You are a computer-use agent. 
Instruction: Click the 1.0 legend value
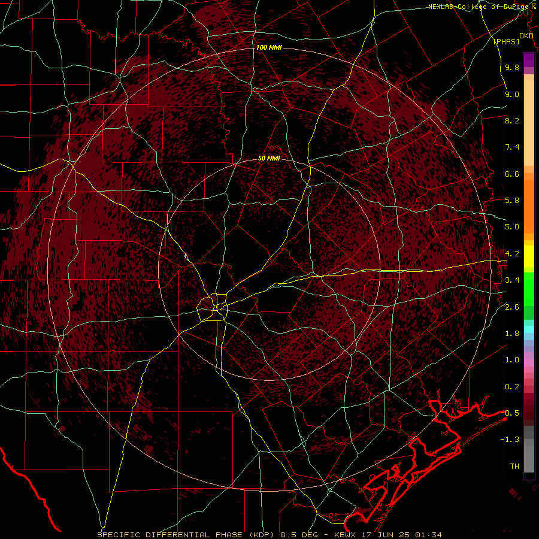512,360
